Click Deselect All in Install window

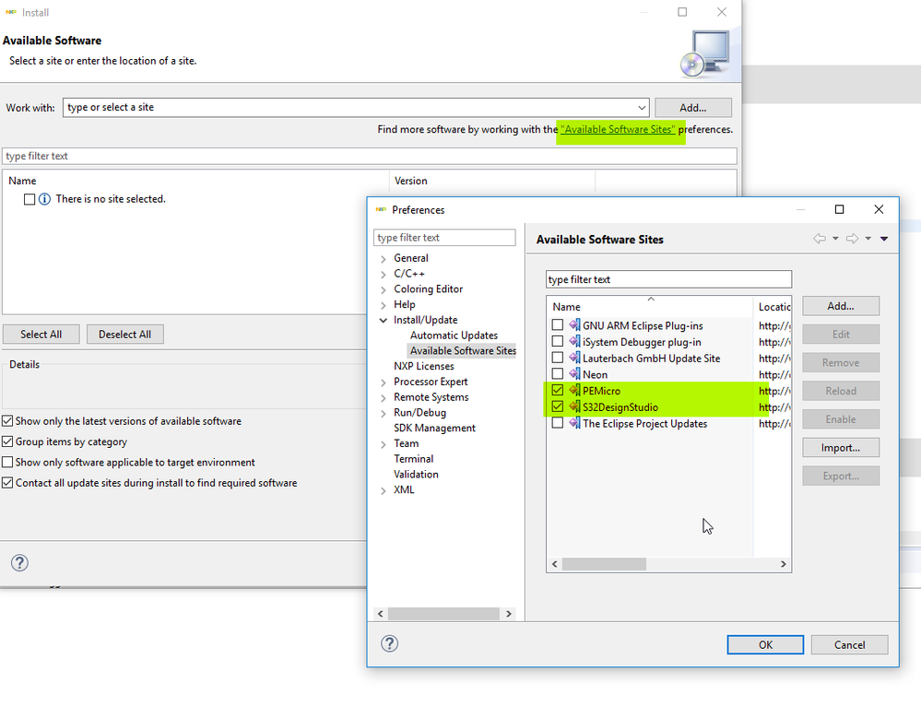tap(125, 335)
